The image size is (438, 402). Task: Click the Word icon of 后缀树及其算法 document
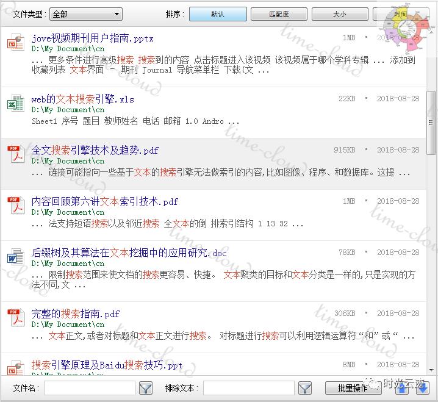pos(16,257)
